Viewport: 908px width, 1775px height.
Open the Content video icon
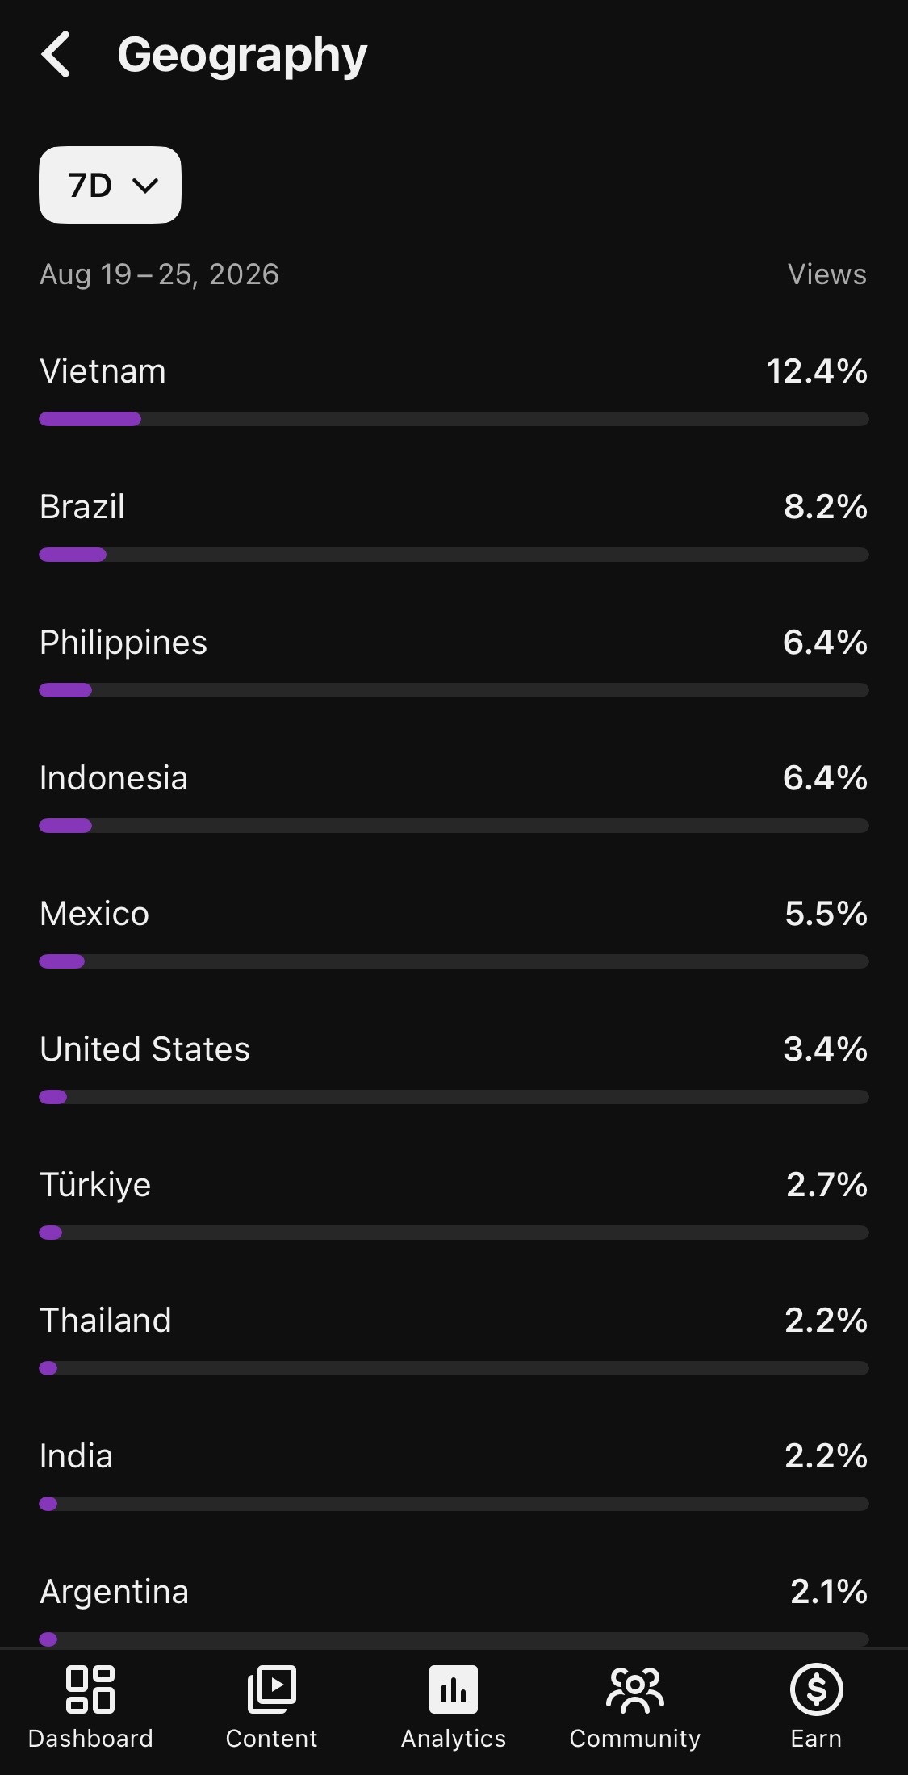272,1689
